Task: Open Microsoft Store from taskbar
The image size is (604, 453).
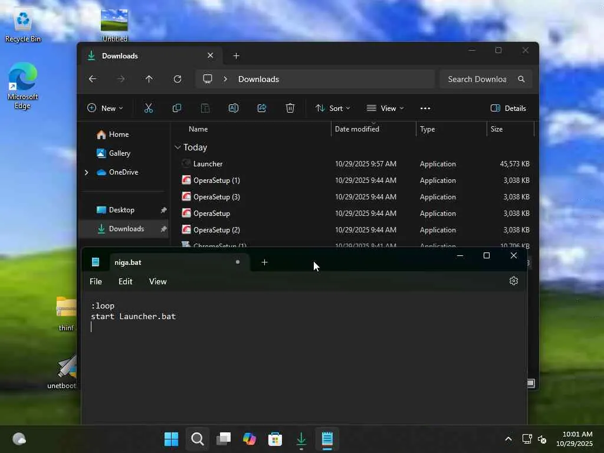Action: coord(275,439)
